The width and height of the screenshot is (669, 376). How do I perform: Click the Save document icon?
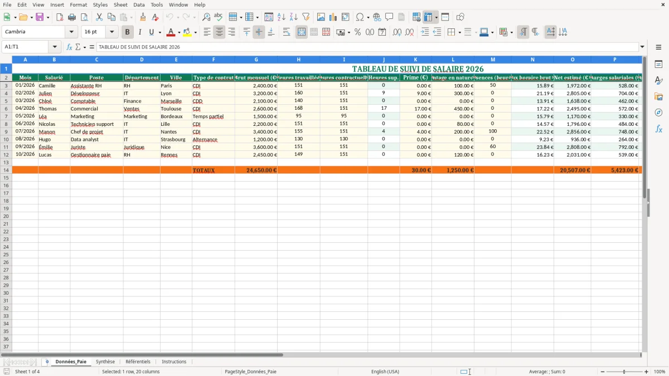tap(40, 17)
